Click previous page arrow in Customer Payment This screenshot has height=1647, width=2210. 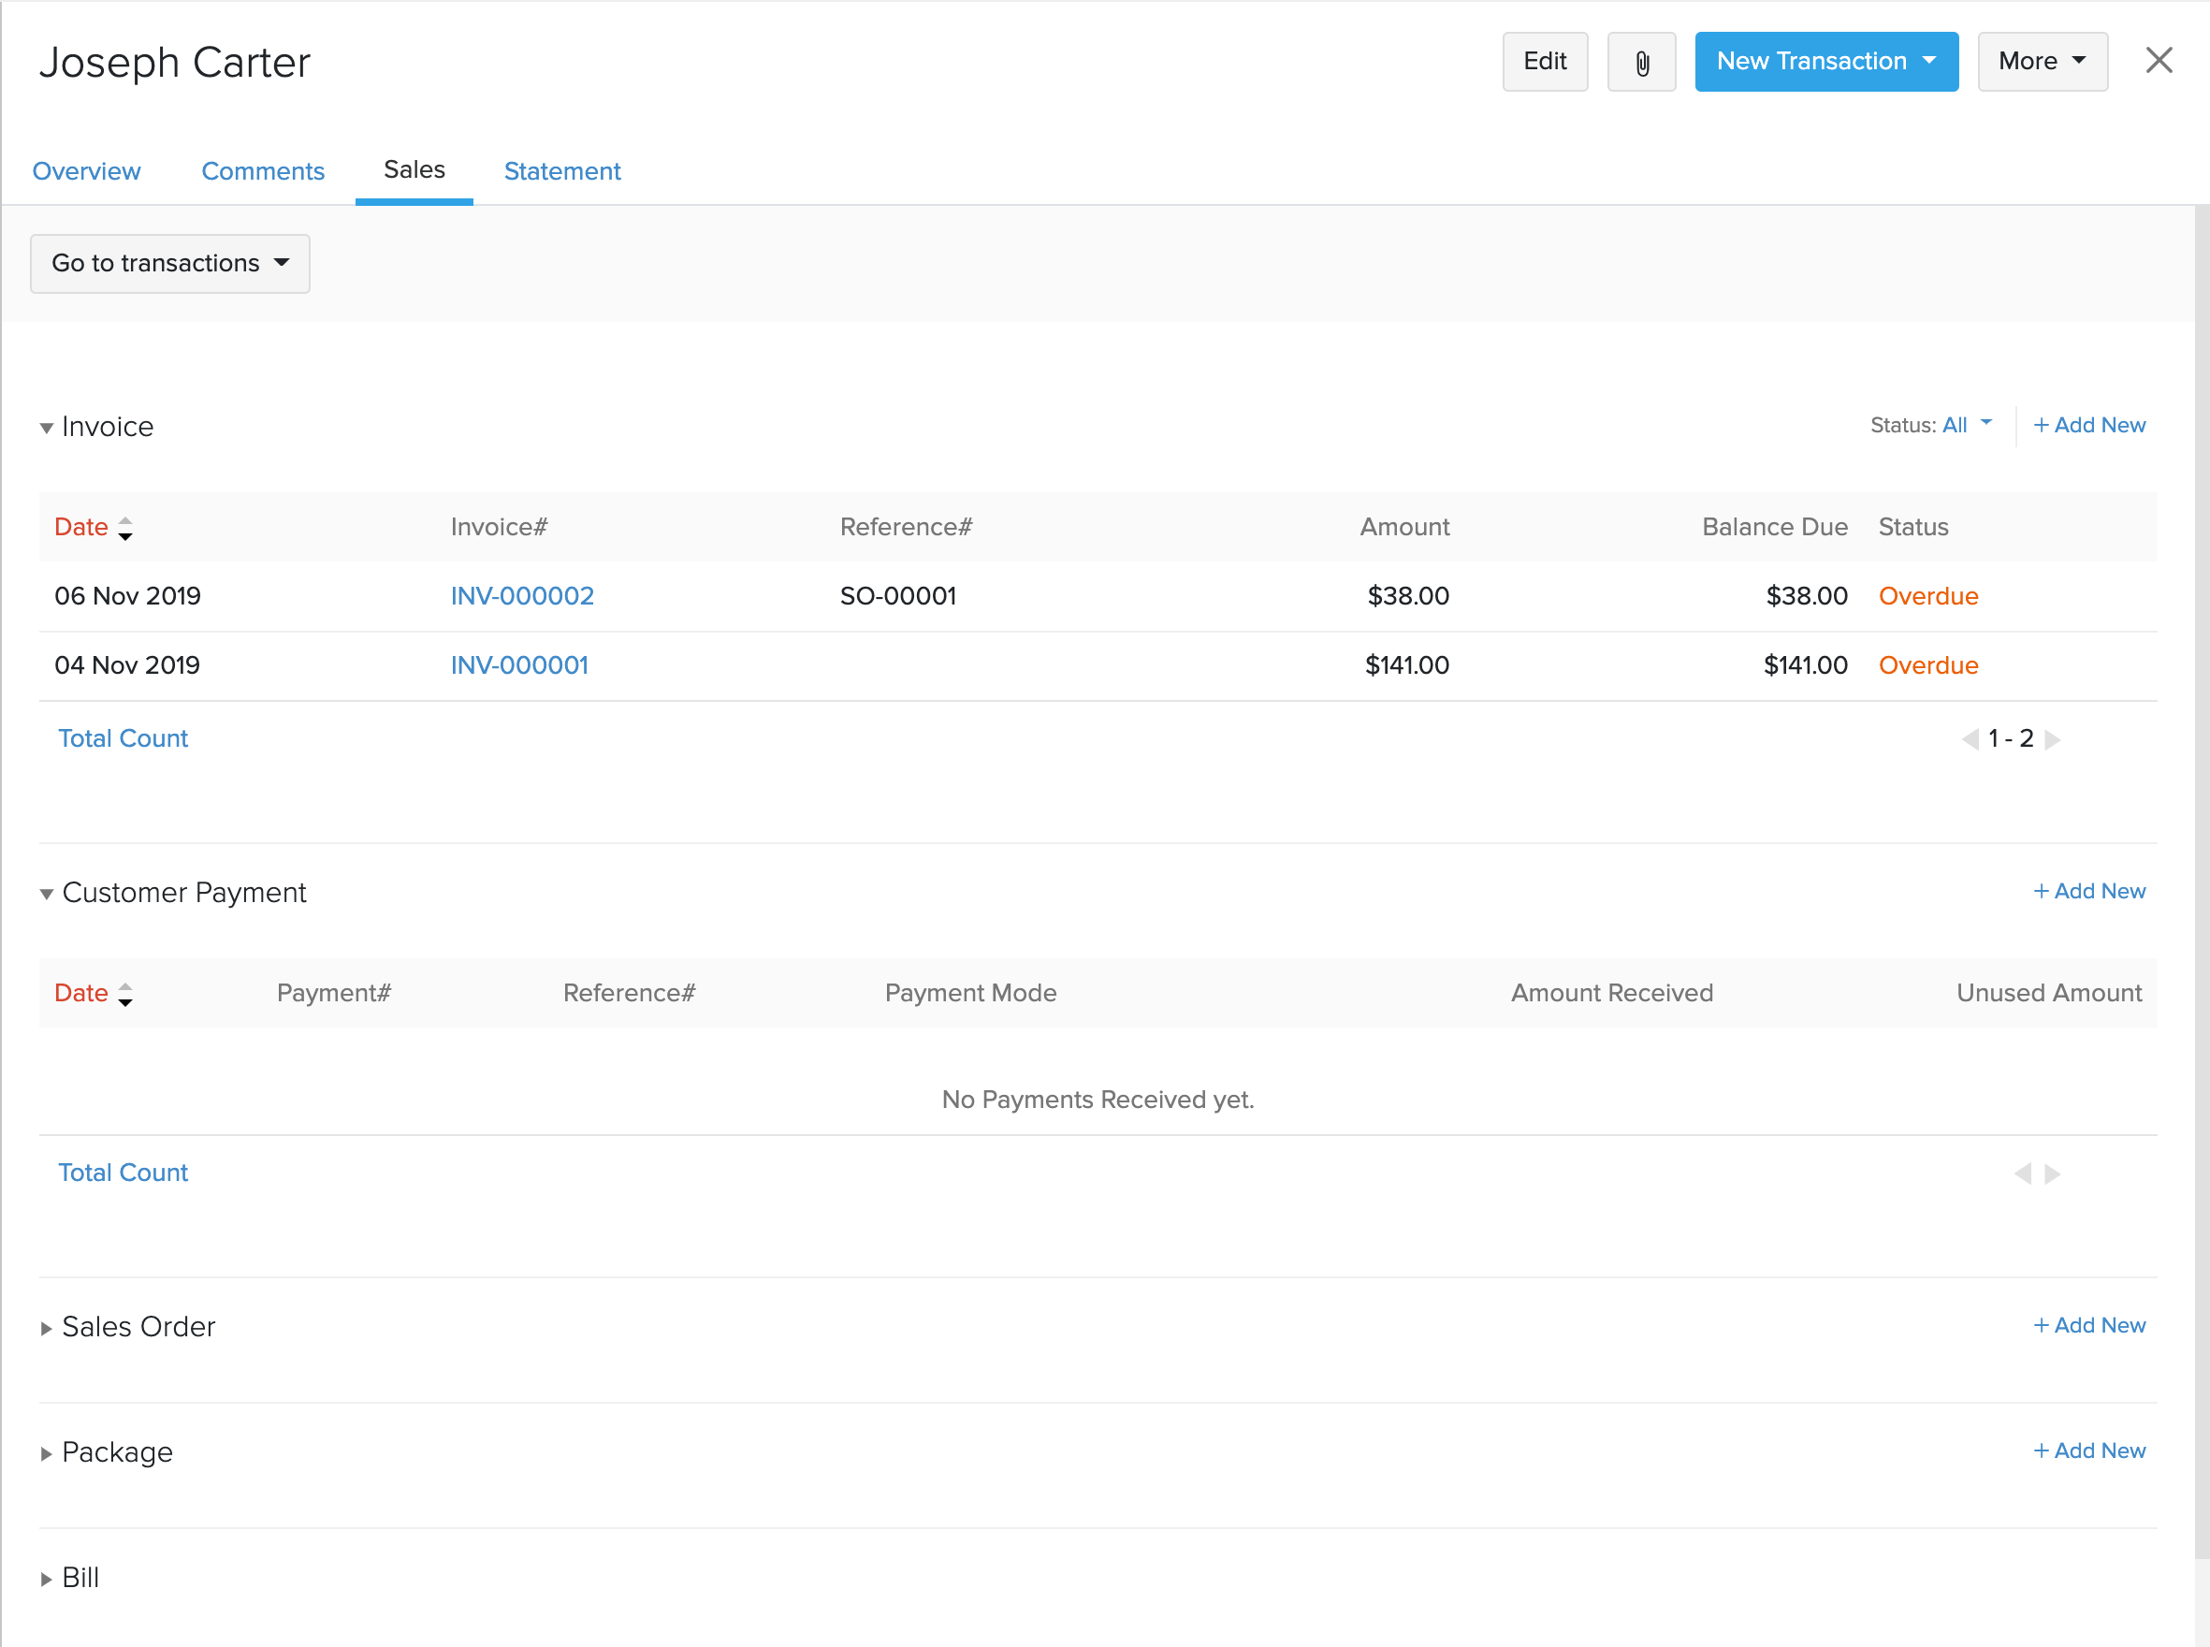tap(2022, 1173)
